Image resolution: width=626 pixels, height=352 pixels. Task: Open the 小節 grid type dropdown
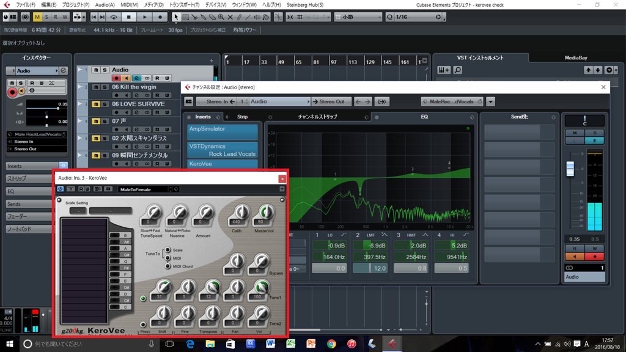[x=358, y=17]
